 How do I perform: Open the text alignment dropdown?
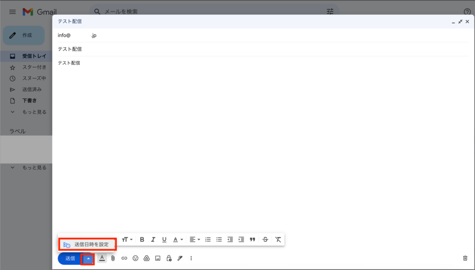pyautogui.click(x=195, y=239)
